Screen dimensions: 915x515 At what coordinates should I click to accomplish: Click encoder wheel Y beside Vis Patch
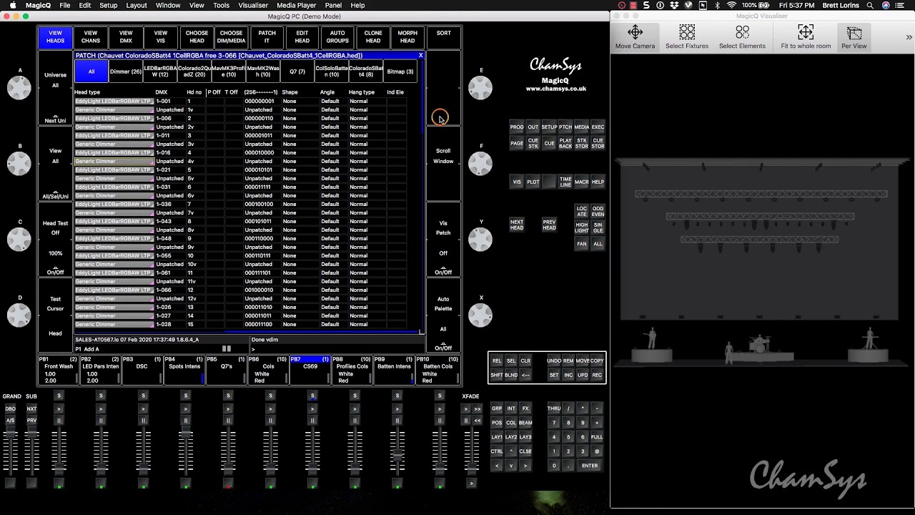pos(480,239)
